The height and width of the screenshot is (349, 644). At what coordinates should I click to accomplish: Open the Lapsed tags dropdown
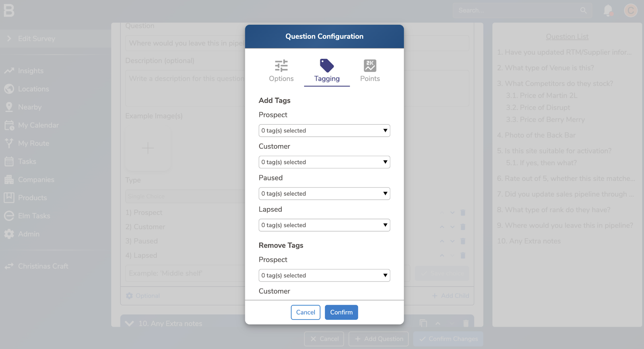click(x=324, y=225)
